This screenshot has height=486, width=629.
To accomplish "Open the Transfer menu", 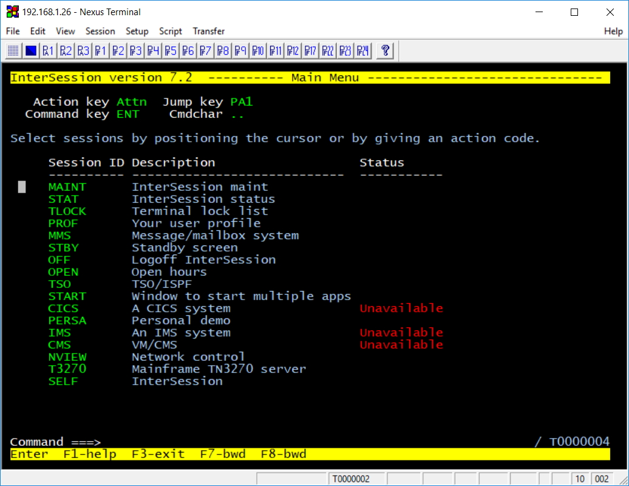I will (x=208, y=31).
